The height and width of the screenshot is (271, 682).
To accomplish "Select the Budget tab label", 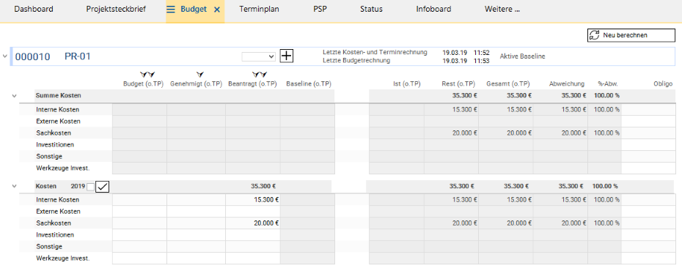I will [x=194, y=9].
